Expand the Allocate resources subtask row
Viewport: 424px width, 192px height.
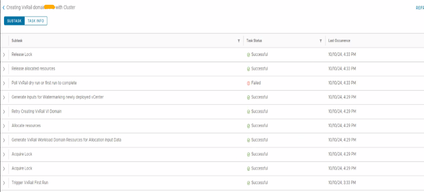click(4, 126)
